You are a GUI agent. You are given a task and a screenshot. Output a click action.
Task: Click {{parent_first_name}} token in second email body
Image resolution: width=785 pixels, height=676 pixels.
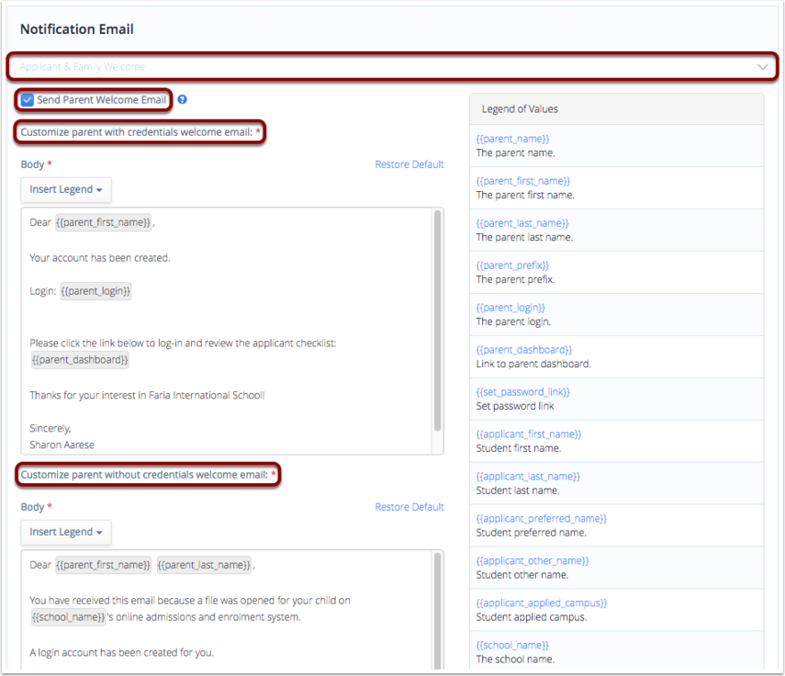[x=103, y=565]
